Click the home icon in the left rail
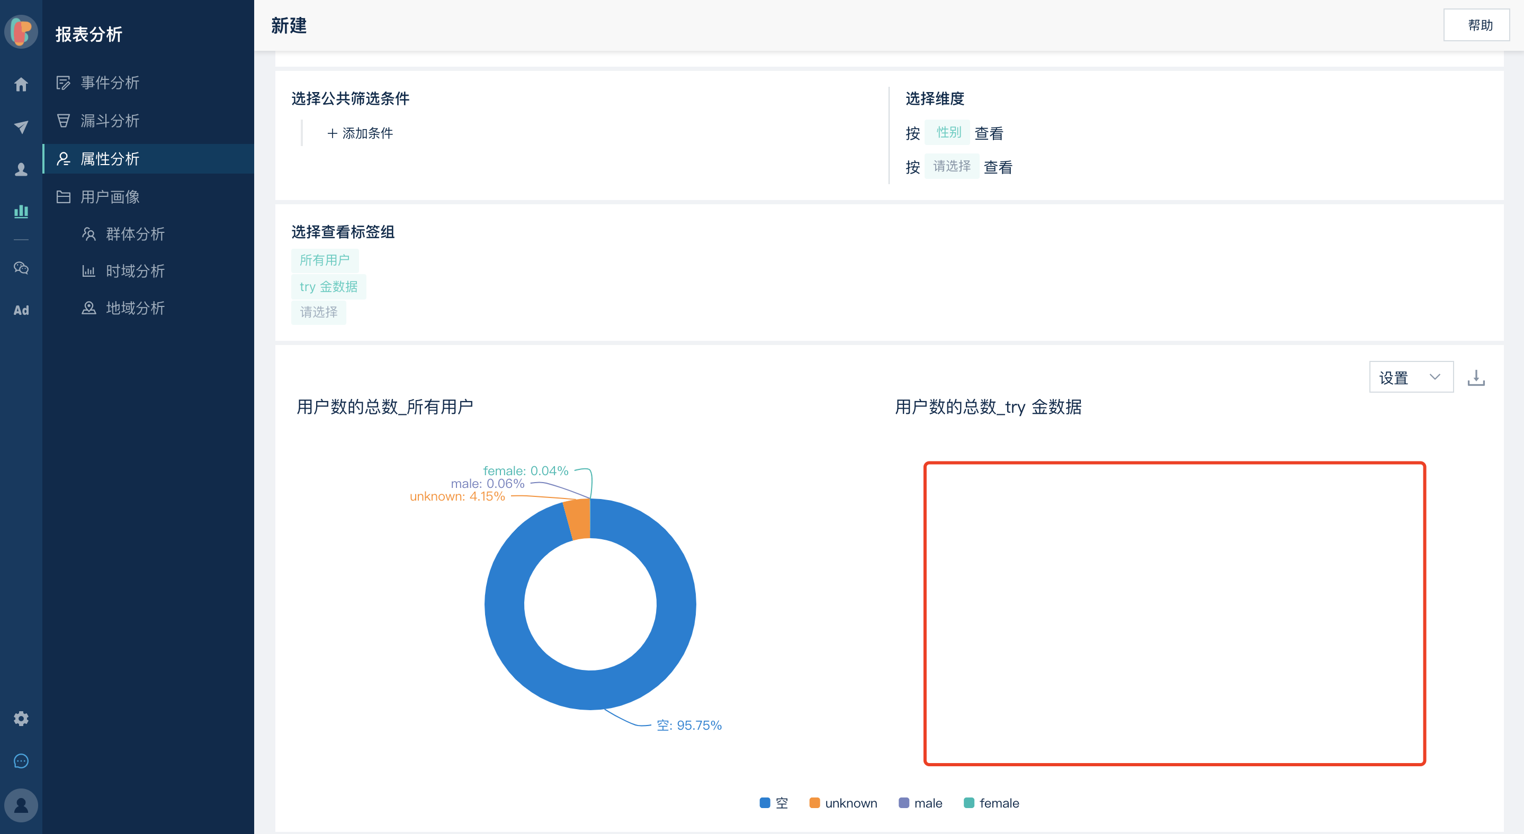Viewport: 1524px width, 834px height. pyautogui.click(x=21, y=85)
